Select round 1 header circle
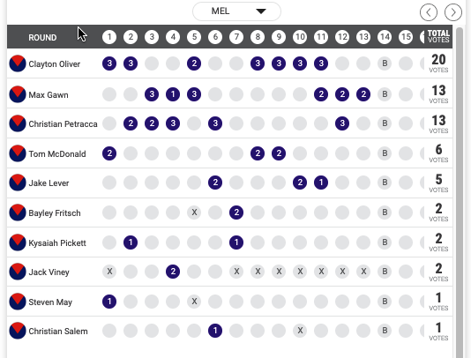The width and height of the screenshot is (471, 358). (109, 37)
